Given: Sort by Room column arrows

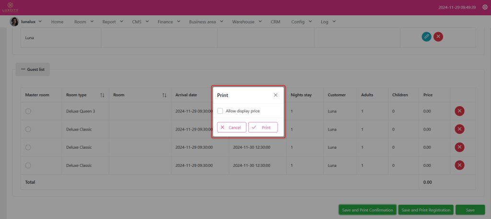Looking at the screenshot, I should point(164,95).
